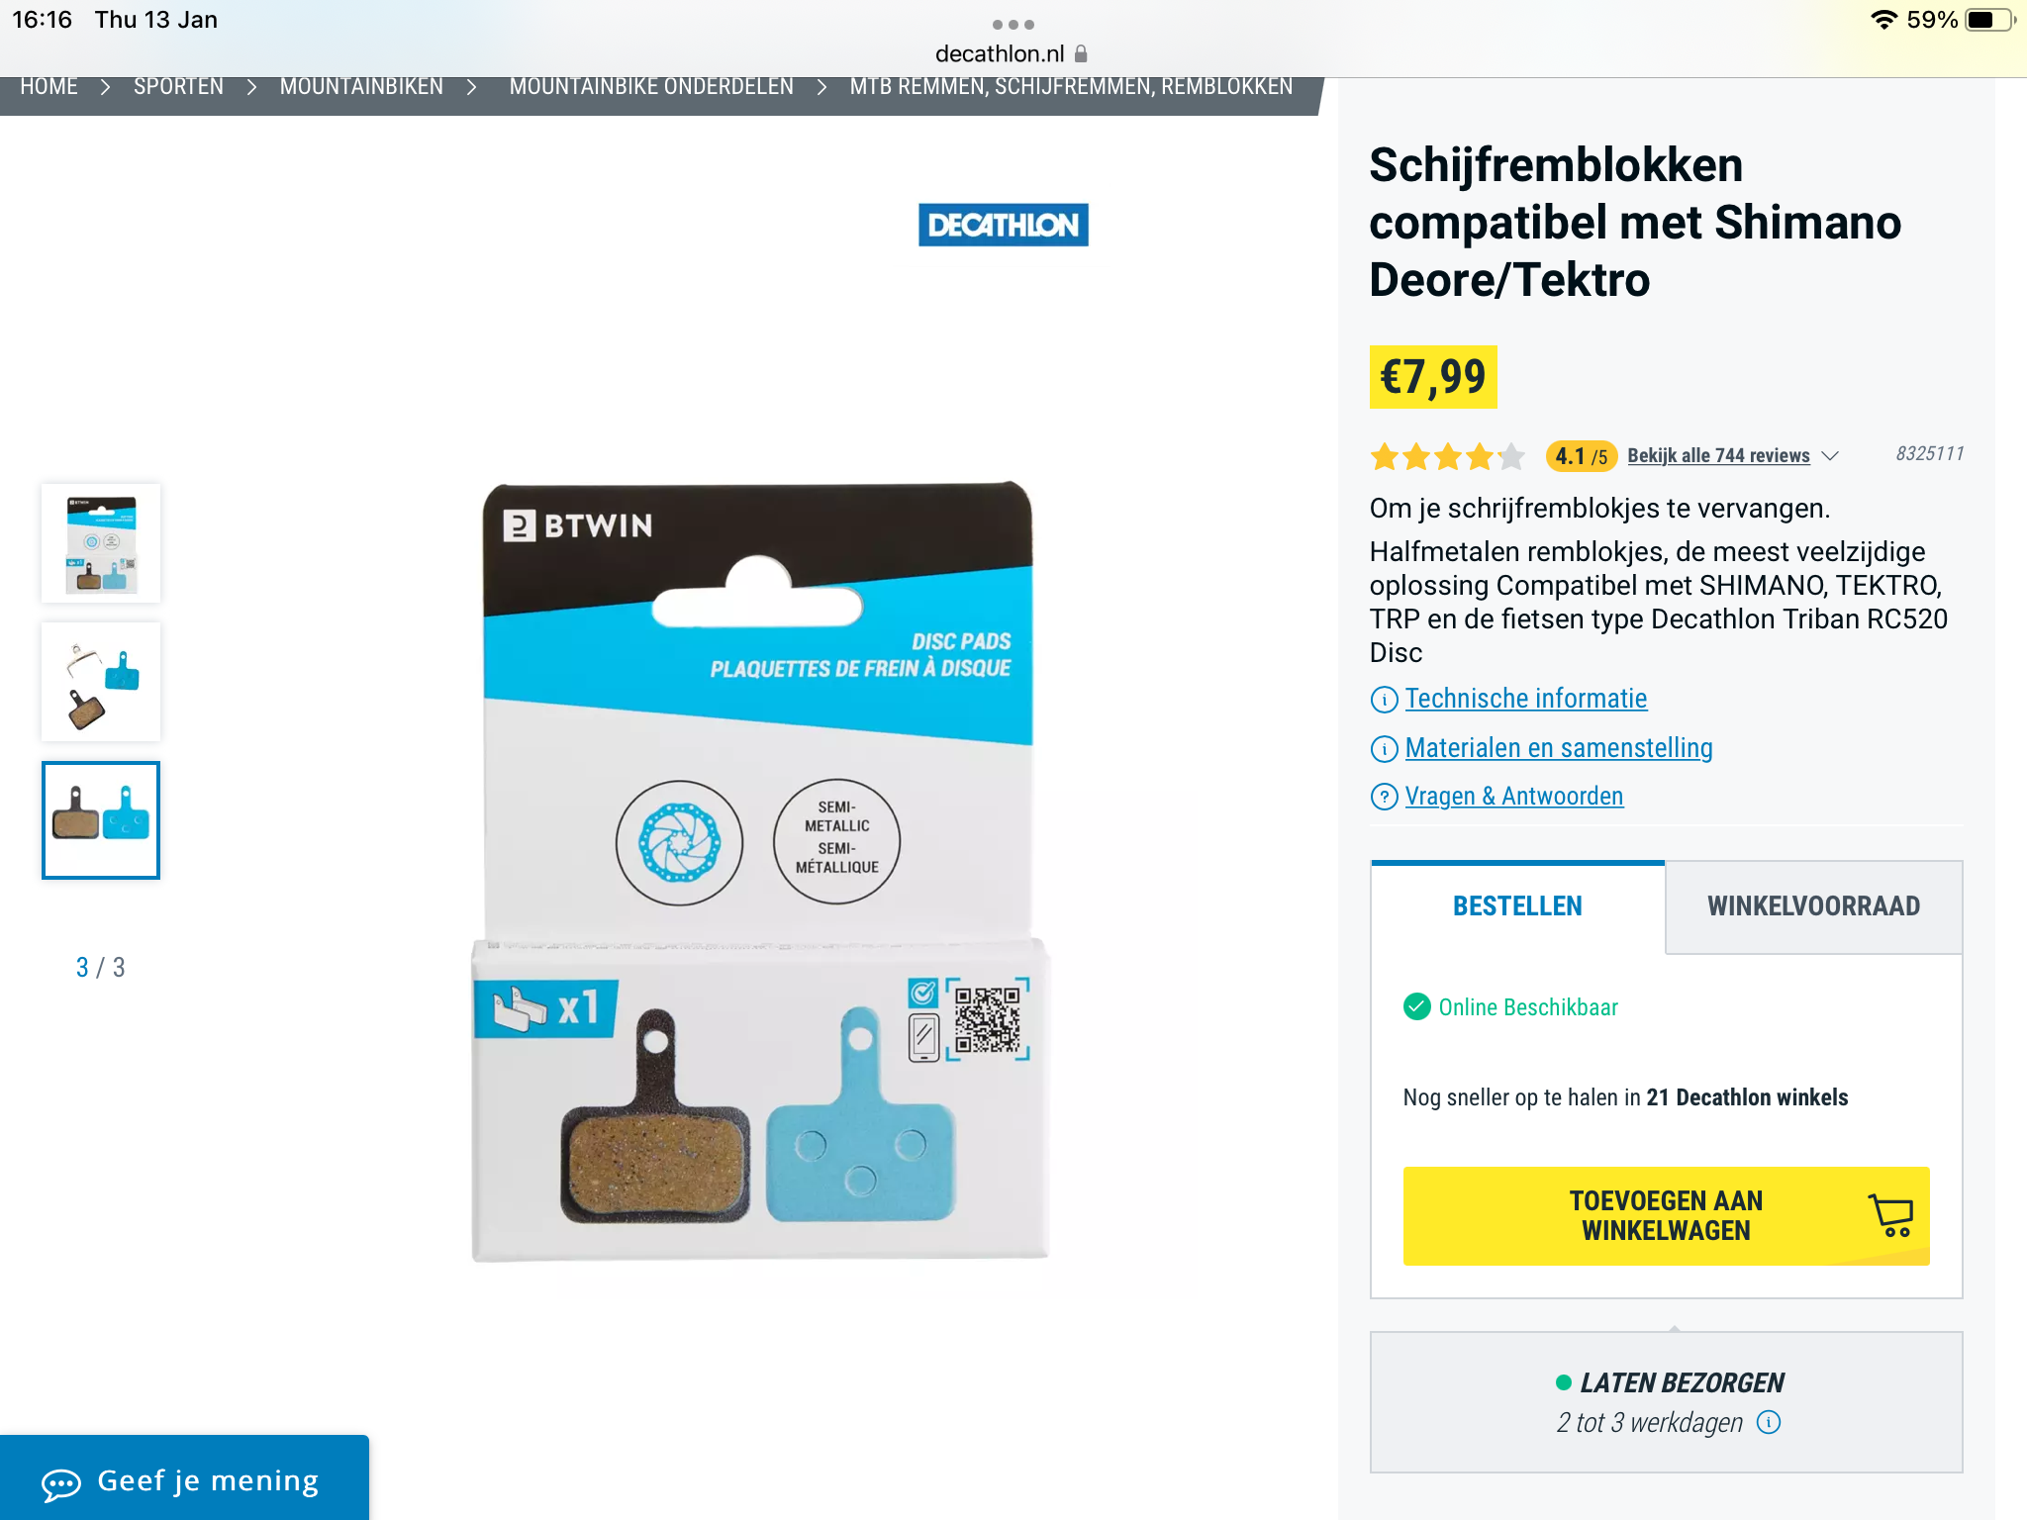The height and width of the screenshot is (1520, 2027).
Task: Expand the reviews chevron next to 744 reviews
Action: 1830,456
